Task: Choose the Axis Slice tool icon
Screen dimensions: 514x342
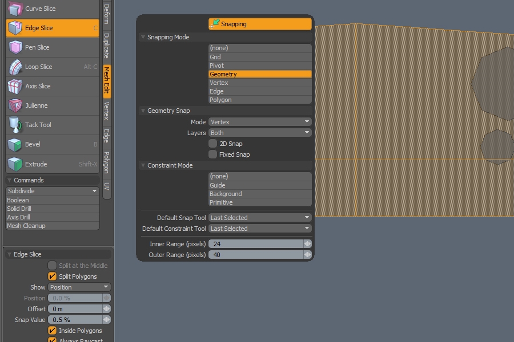Action: 15,86
